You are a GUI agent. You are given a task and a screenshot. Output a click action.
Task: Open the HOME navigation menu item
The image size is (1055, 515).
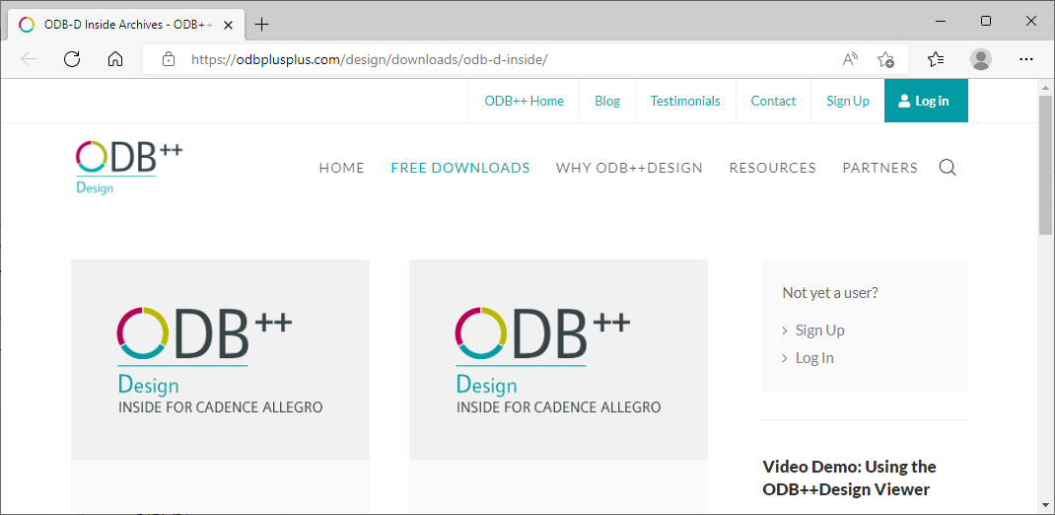pyautogui.click(x=342, y=168)
